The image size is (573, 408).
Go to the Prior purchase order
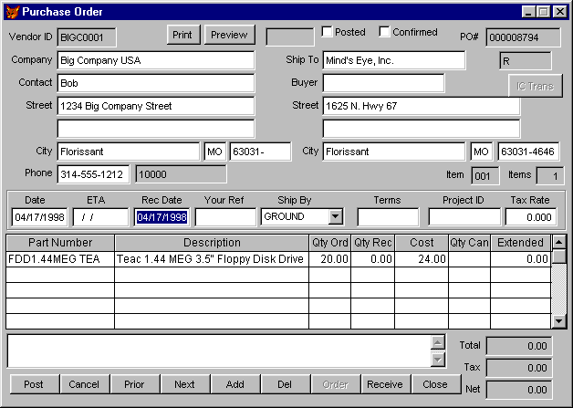tap(134, 384)
